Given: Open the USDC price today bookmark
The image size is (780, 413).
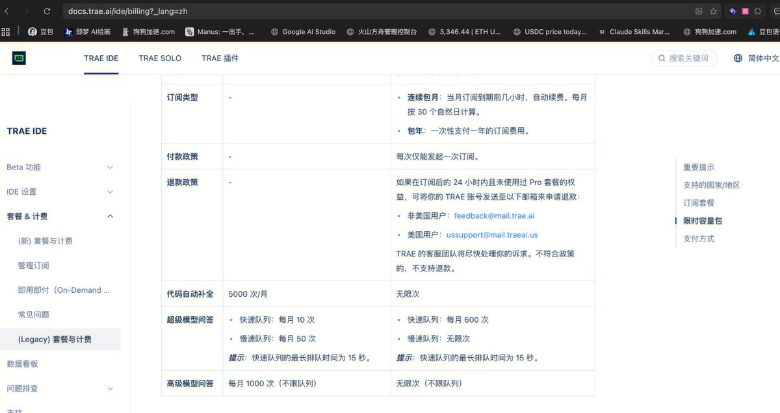Looking at the screenshot, I should click(x=550, y=31).
